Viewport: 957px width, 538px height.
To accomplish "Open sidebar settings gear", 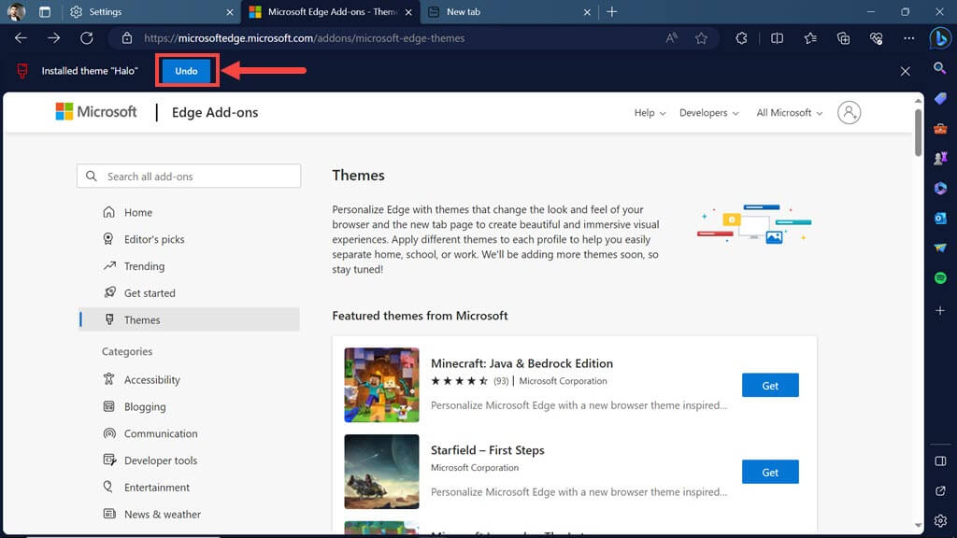I will [x=940, y=520].
